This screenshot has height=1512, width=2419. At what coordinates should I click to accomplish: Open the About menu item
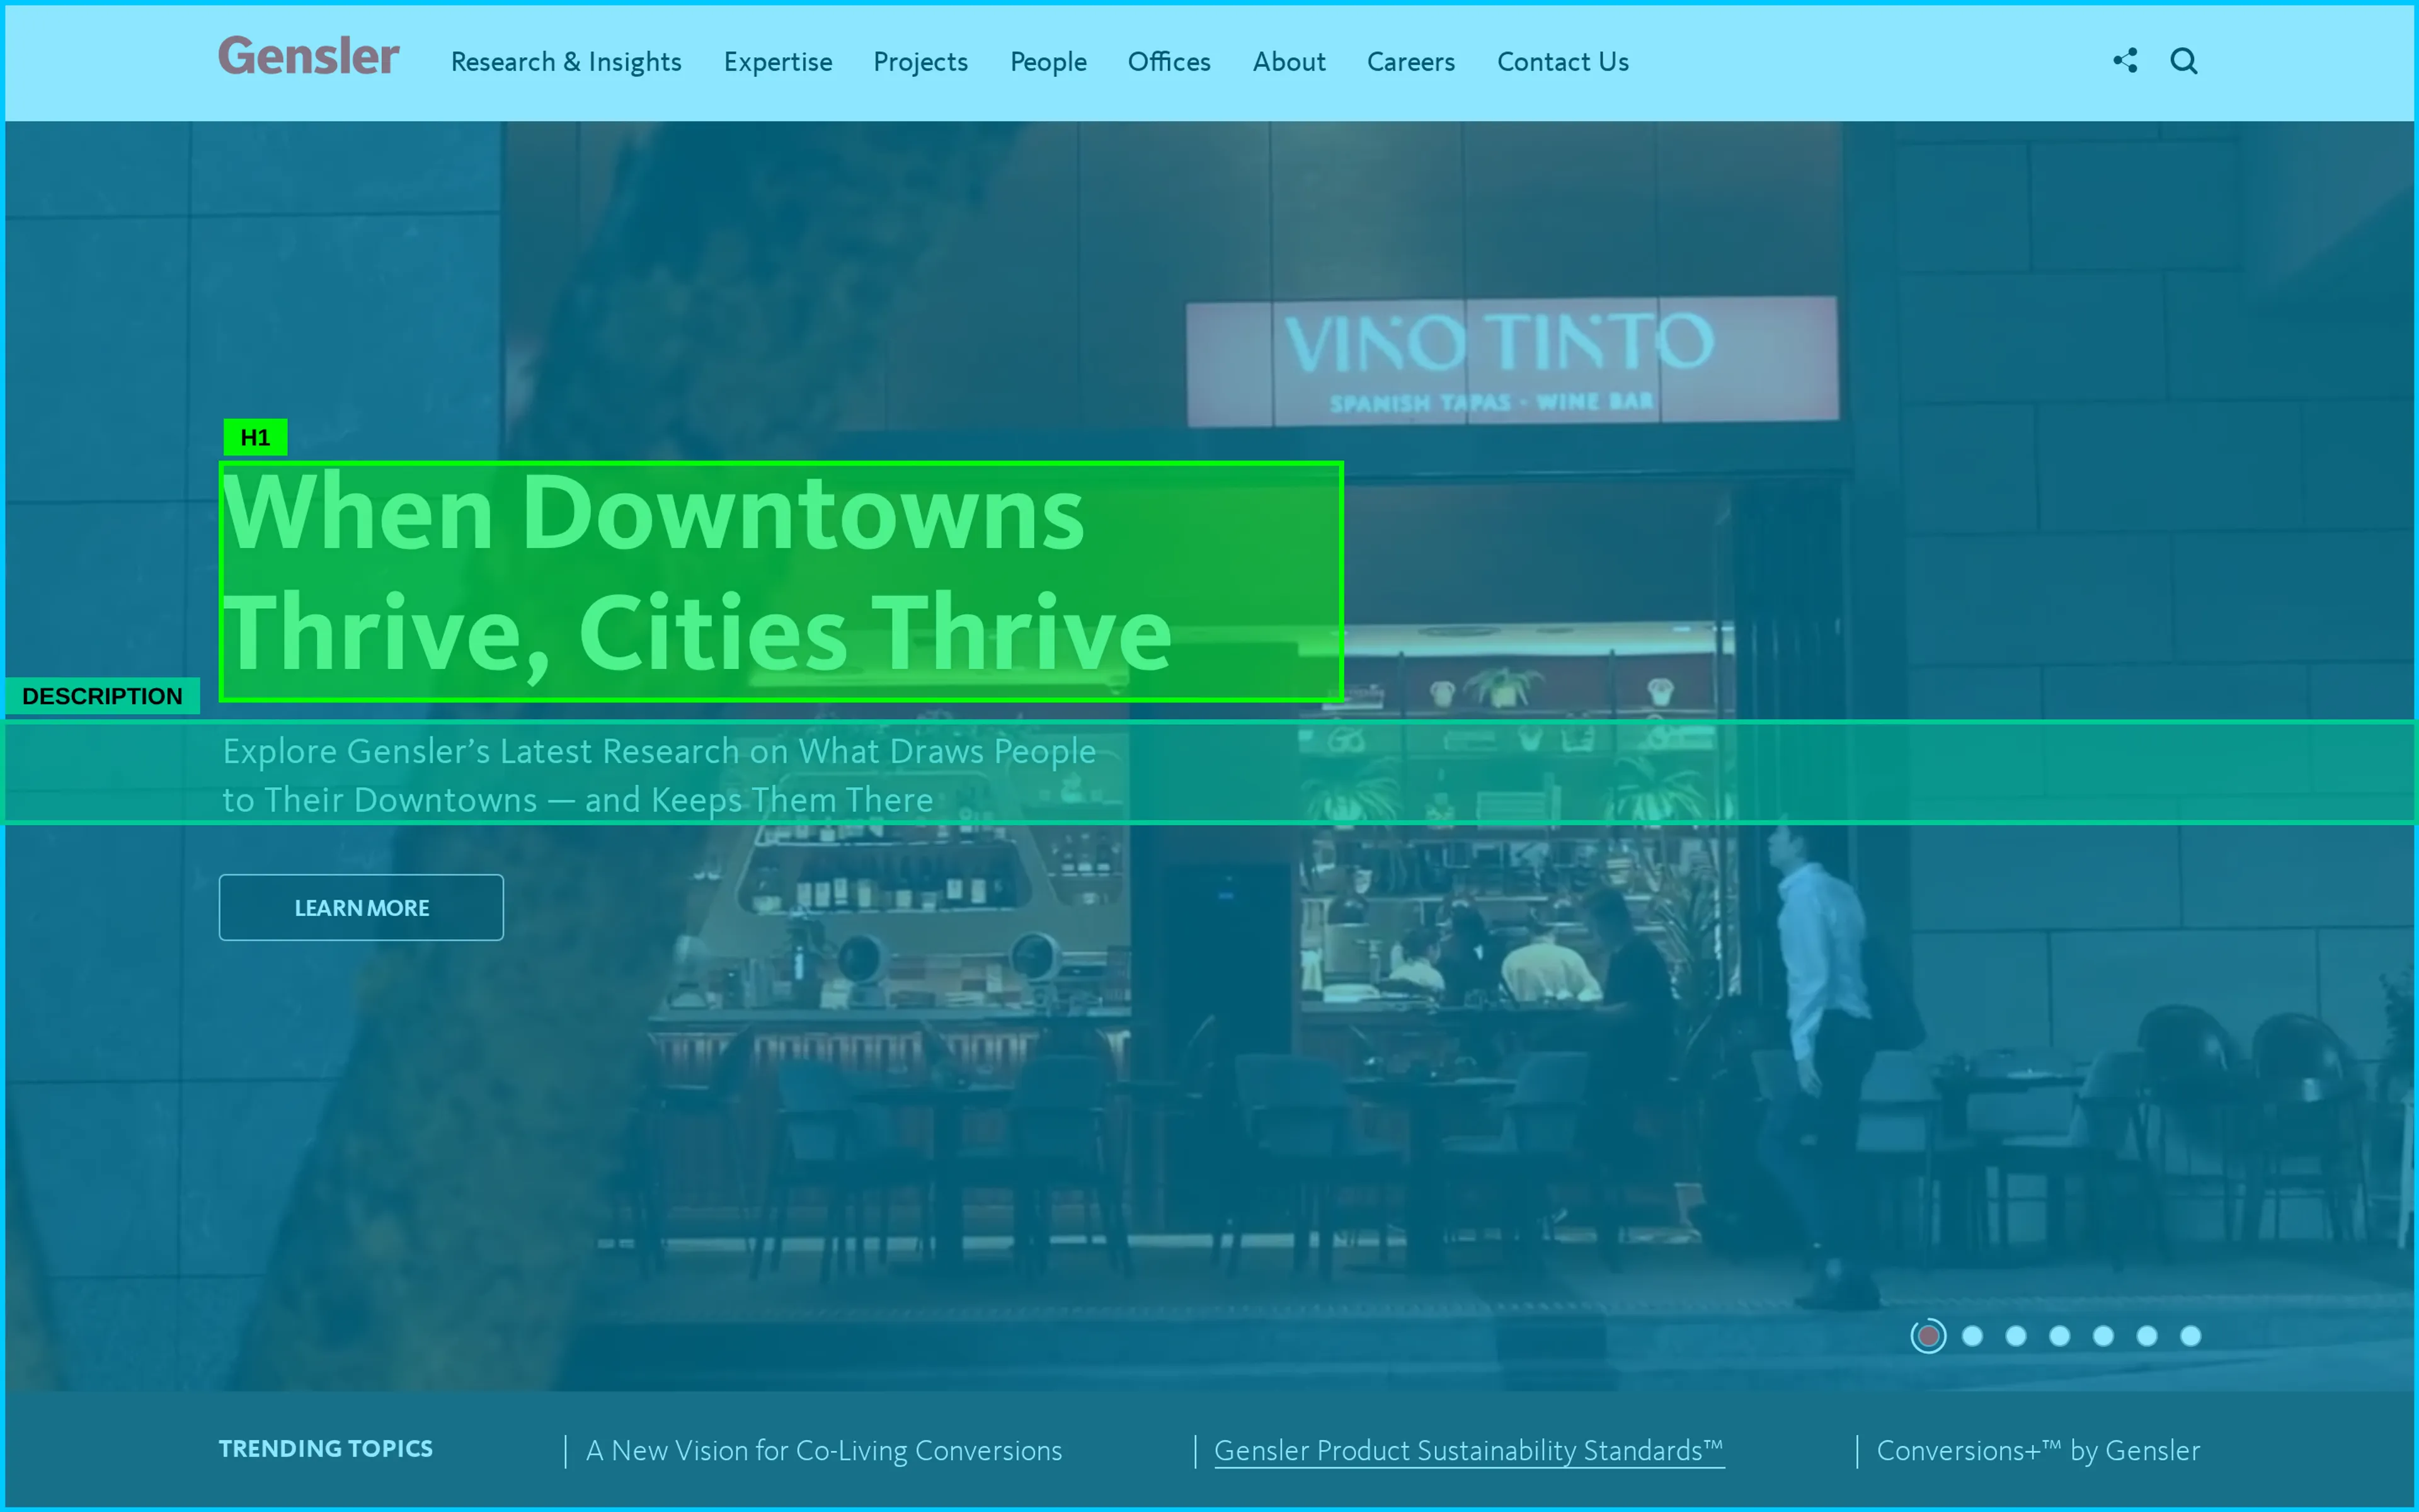(x=1288, y=62)
